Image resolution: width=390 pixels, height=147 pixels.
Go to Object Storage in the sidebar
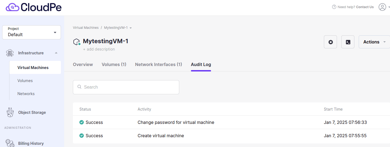coord(32,112)
